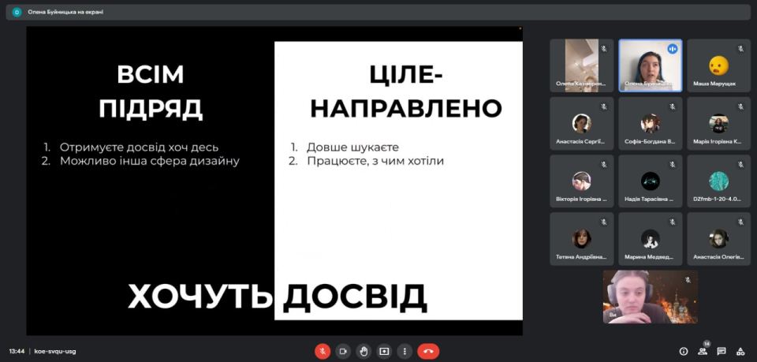Click the muted mic icon on Маша Марущак tile
The width and height of the screenshot is (757, 362).
[740, 49]
